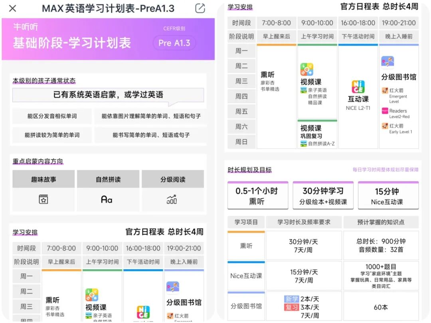Tap the Pre A1.3 level badge
431x323 pixels.
[174, 43]
